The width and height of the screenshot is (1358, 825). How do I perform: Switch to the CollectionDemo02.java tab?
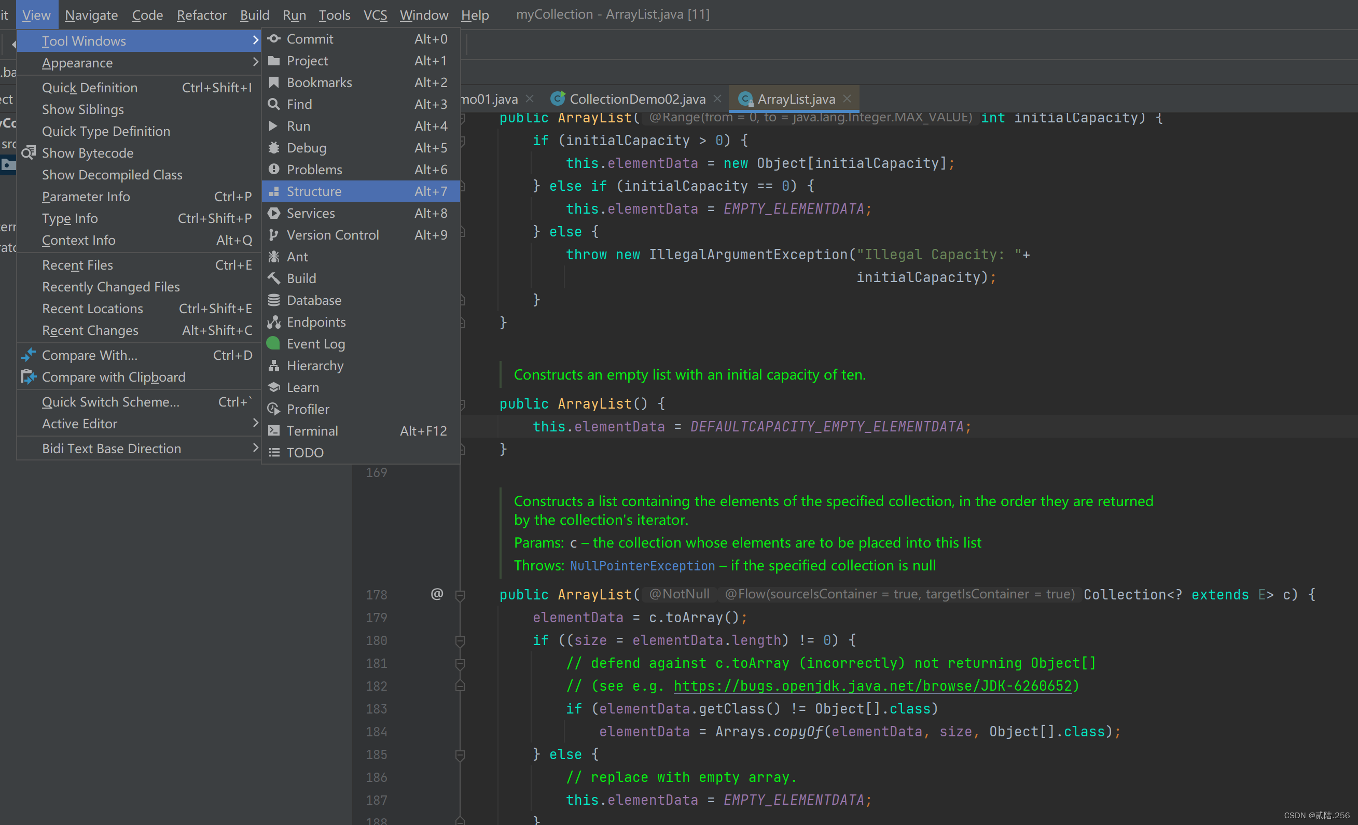(x=636, y=99)
